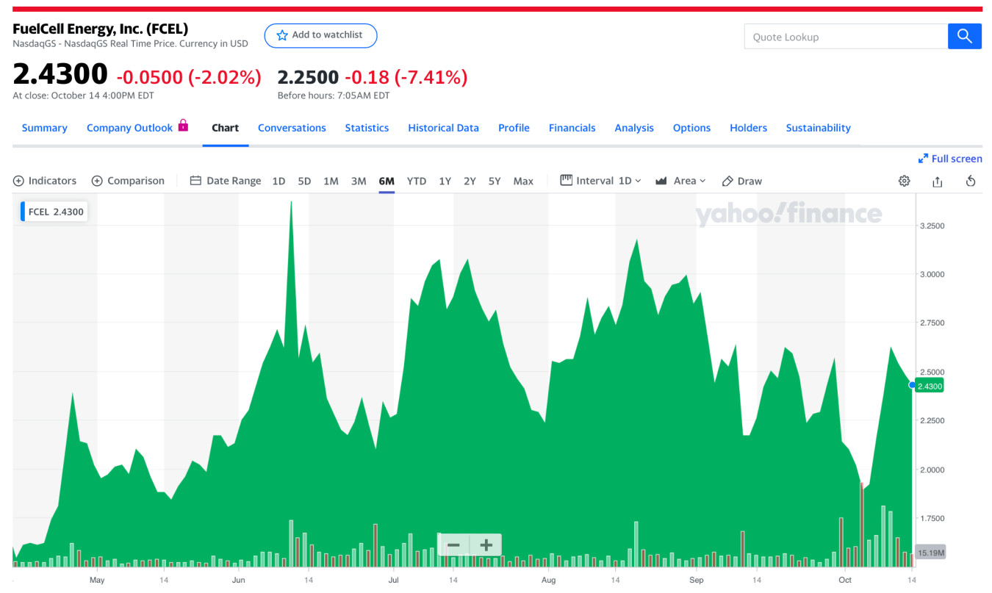The width and height of the screenshot is (992, 593).
Task: Click the Comparison button label
Action: 136,181
